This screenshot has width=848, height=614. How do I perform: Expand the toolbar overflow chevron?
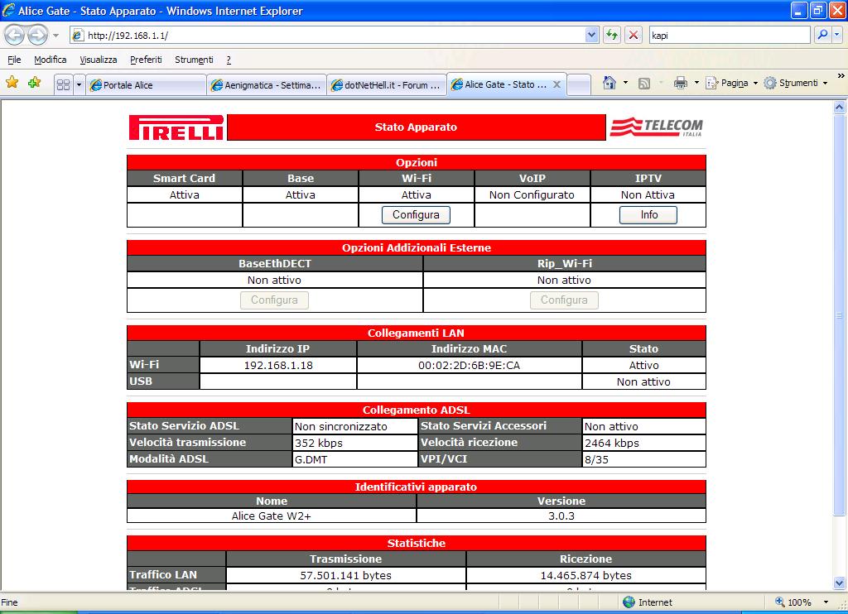click(841, 76)
